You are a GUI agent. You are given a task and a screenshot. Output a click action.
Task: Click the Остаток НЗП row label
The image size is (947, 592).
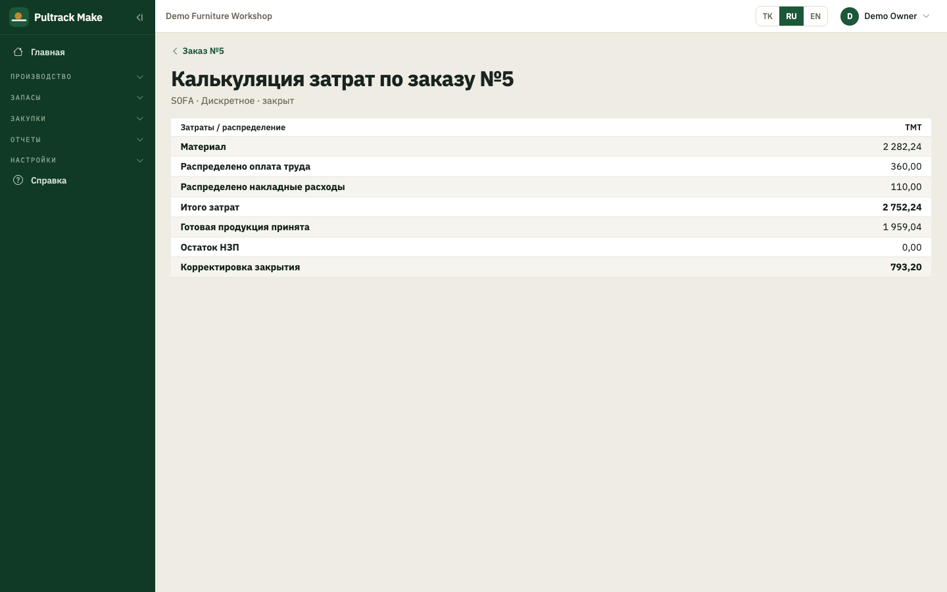point(210,247)
